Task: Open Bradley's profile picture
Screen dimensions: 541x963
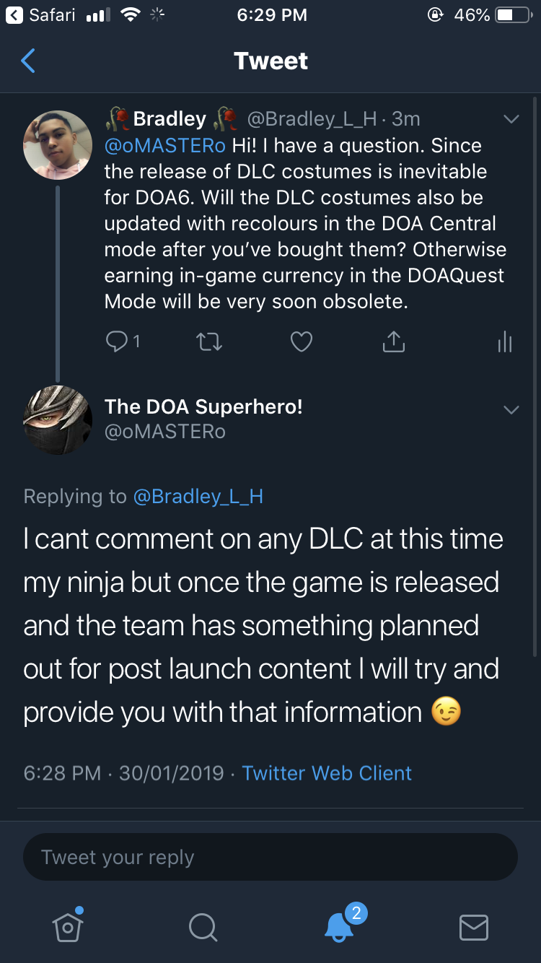Action: coord(58,144)
